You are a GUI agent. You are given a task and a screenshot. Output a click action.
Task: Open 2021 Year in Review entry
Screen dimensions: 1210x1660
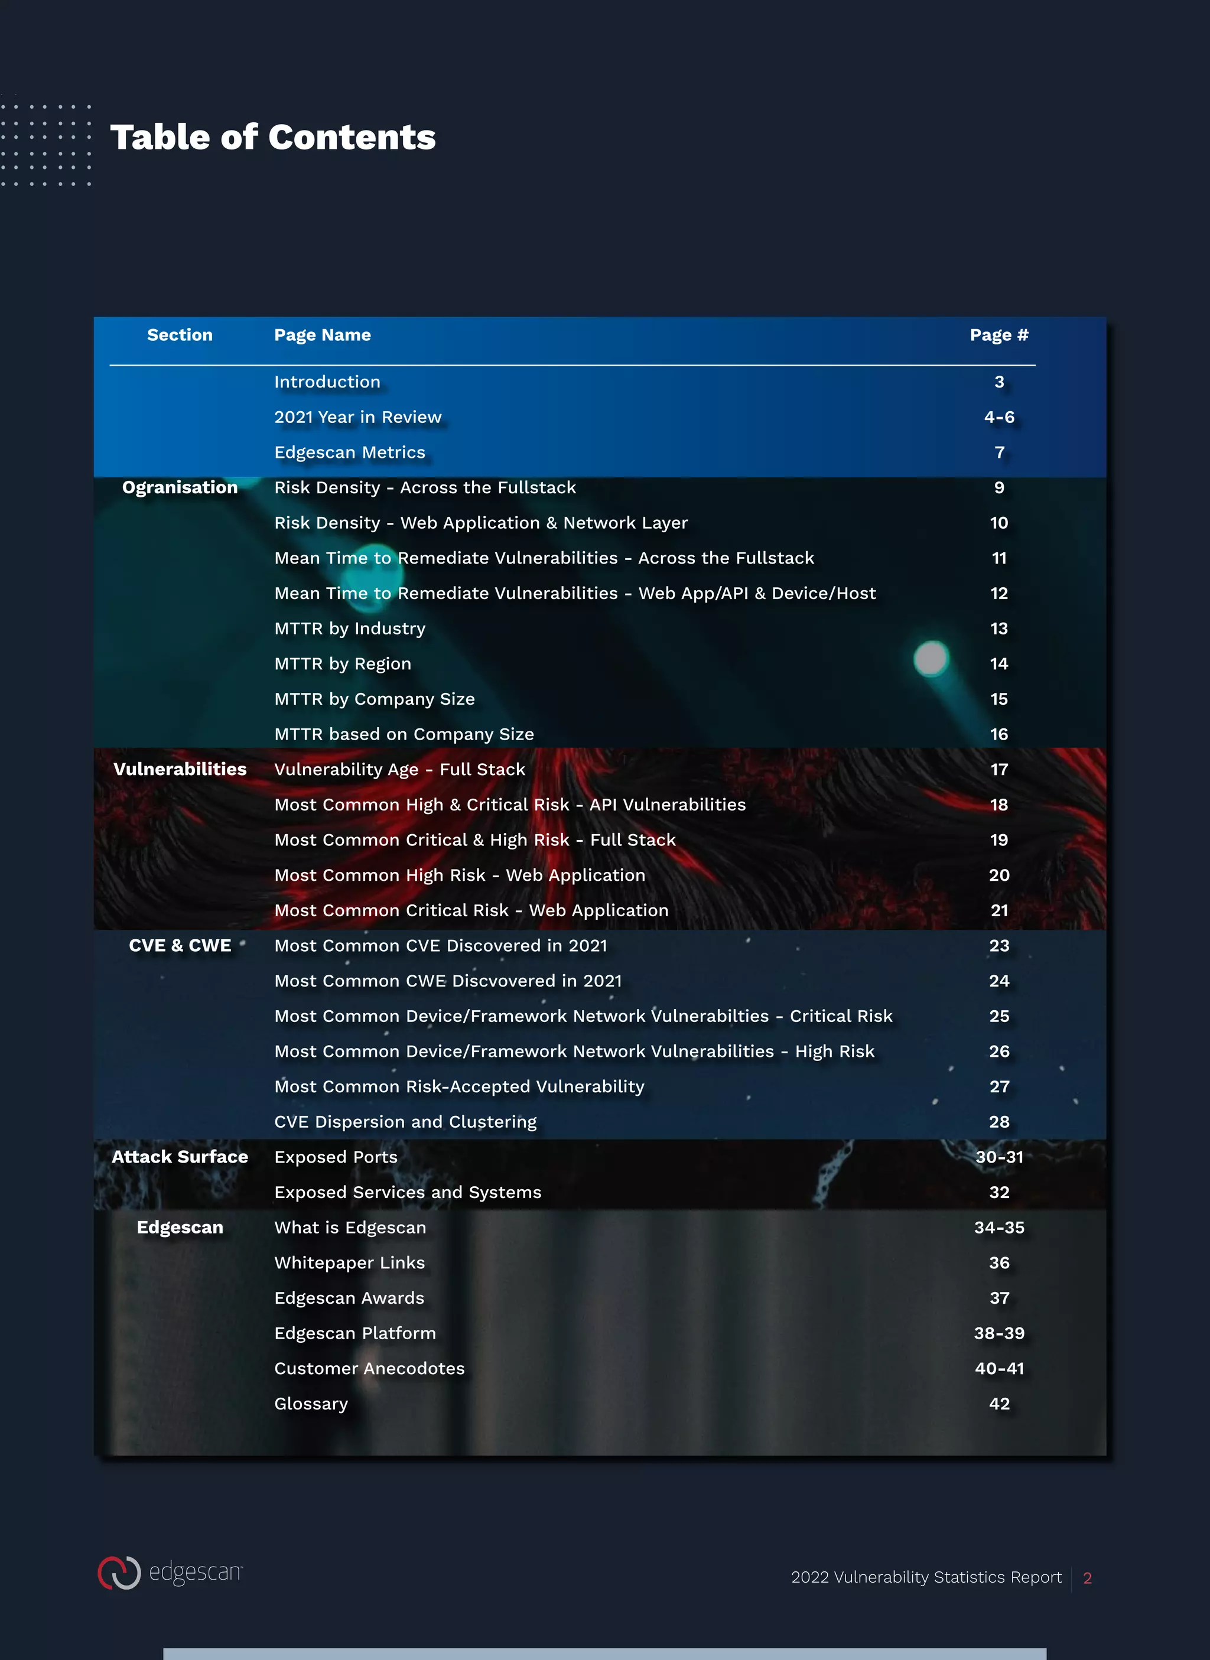357,416
